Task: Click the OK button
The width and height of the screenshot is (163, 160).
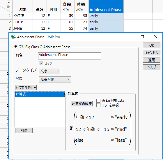Action: pos(152,45)
